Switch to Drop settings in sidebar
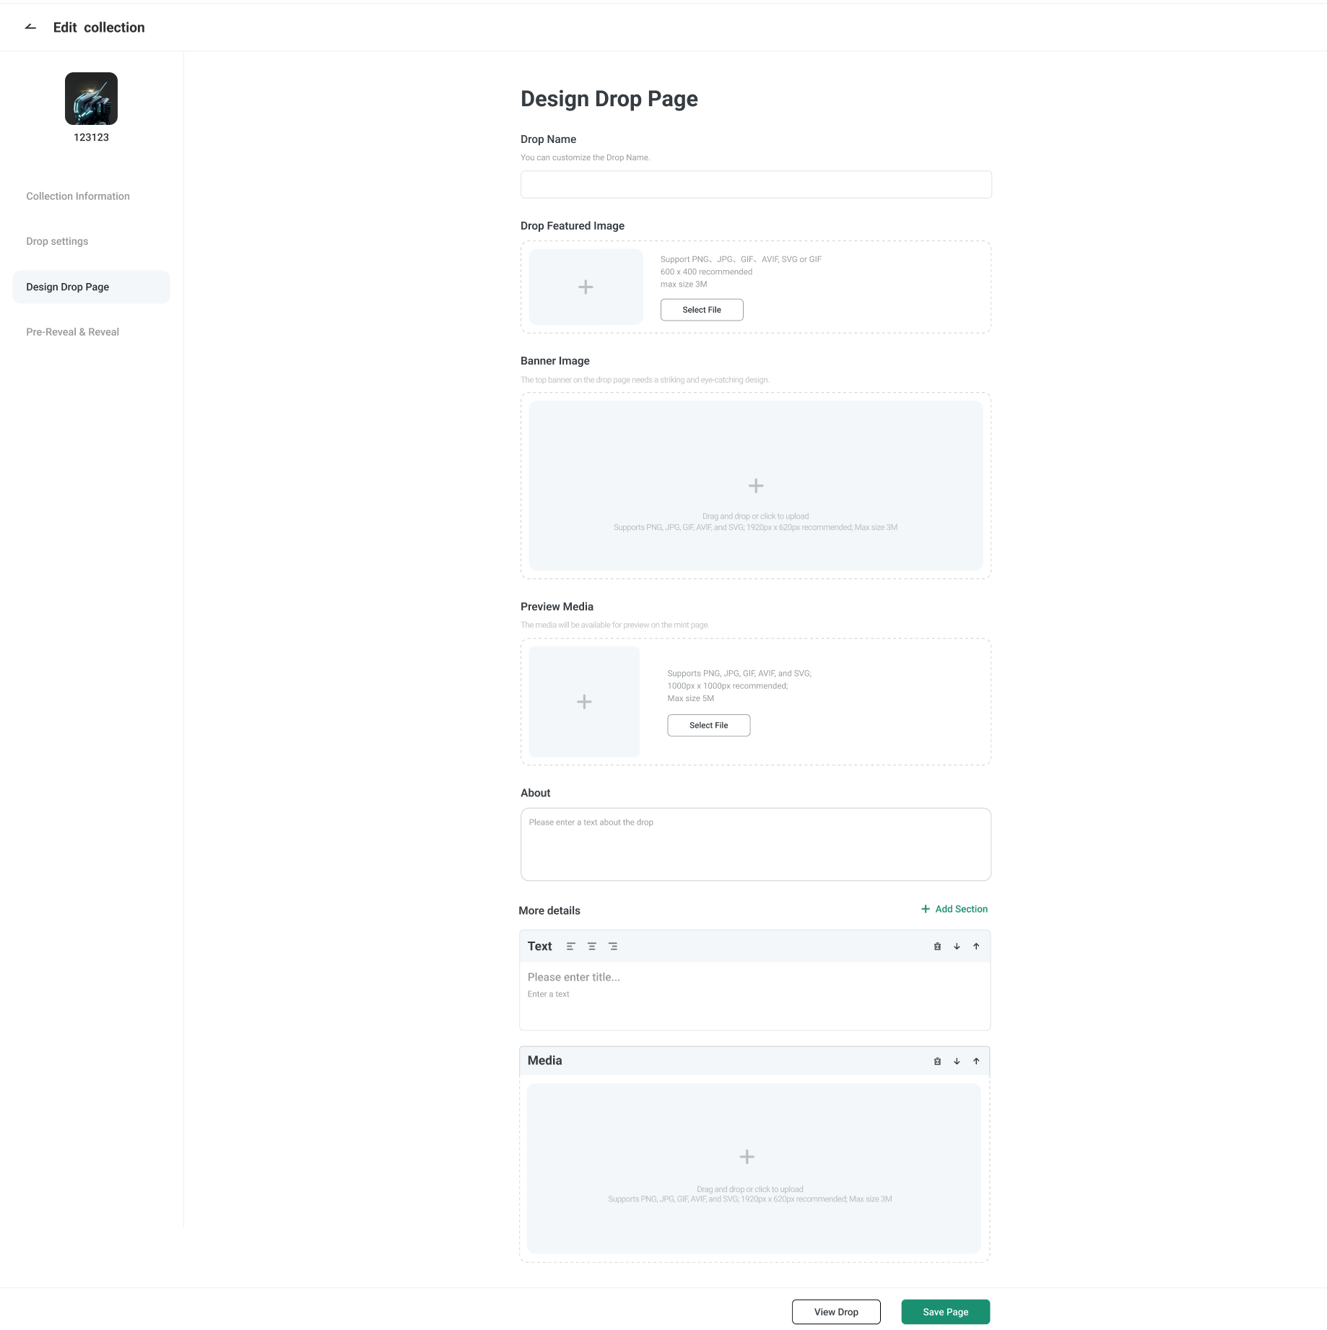 (x=57, y=241)
